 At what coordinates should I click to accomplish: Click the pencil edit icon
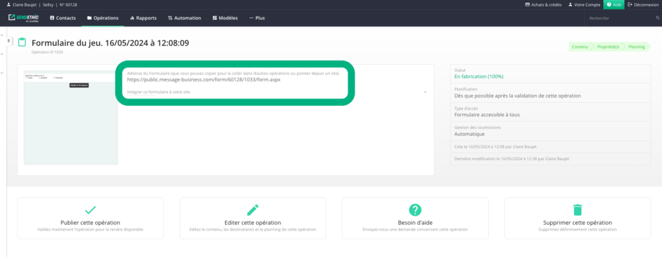tap(253, 210)
